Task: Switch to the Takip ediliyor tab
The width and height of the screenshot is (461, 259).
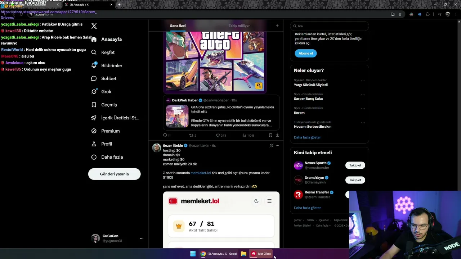Action: (x=239, y=26)
